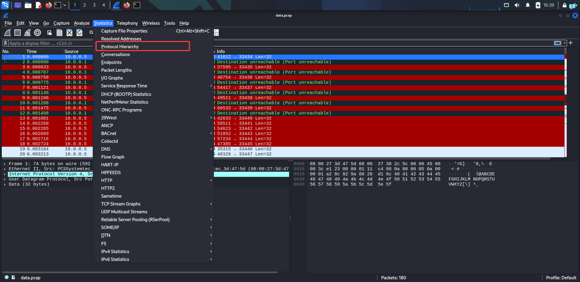Click the text editor icon in the panel
580x282 pixels.
[38, 5]
